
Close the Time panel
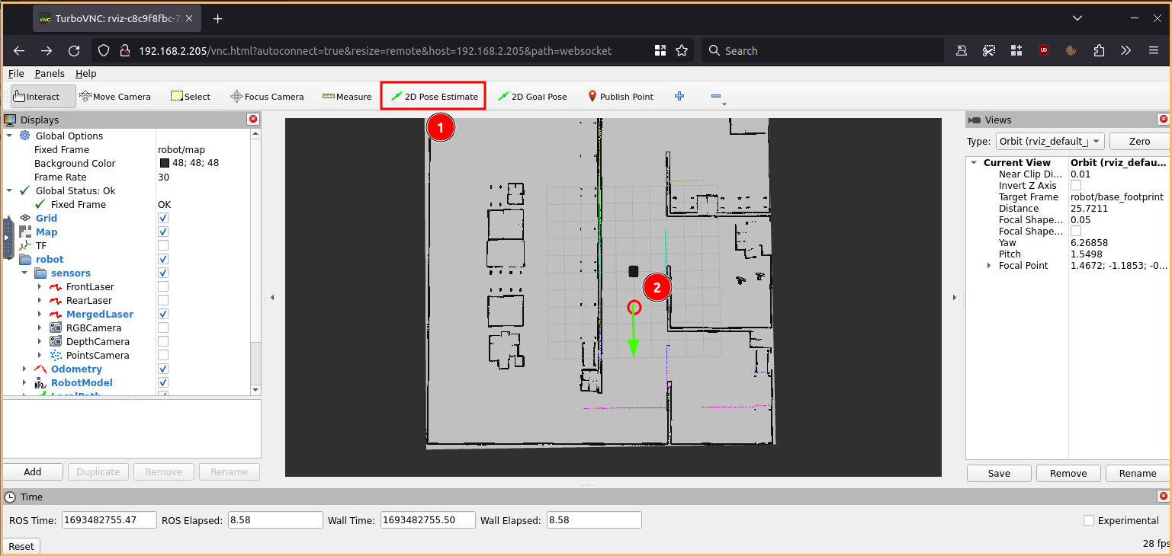pos(1163,497)
